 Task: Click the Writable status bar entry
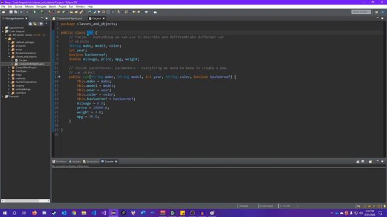244,206
